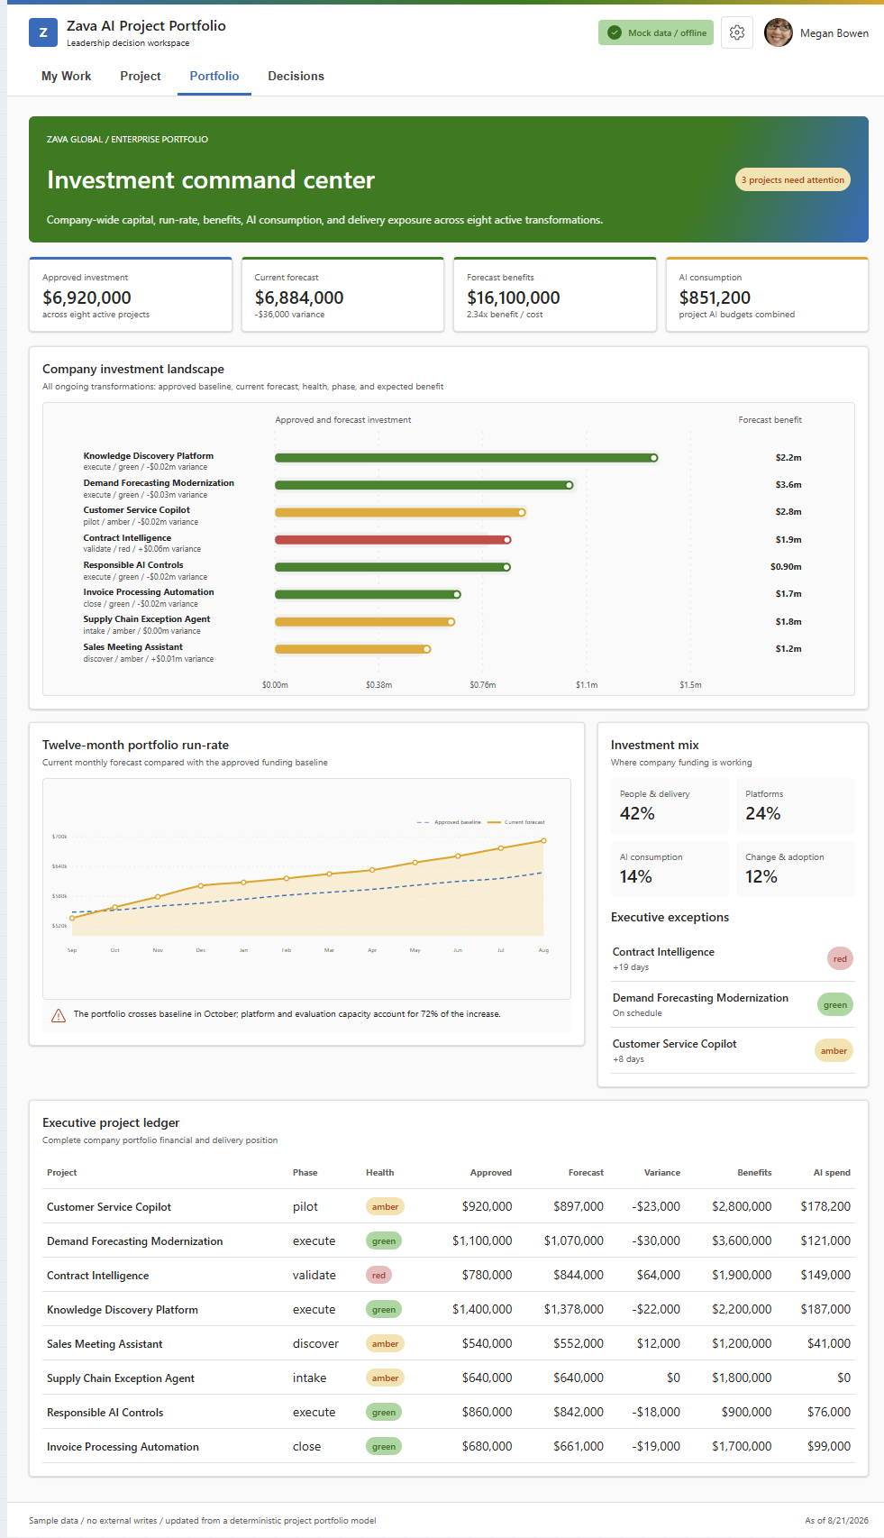Switch to the Project tab

141,77
